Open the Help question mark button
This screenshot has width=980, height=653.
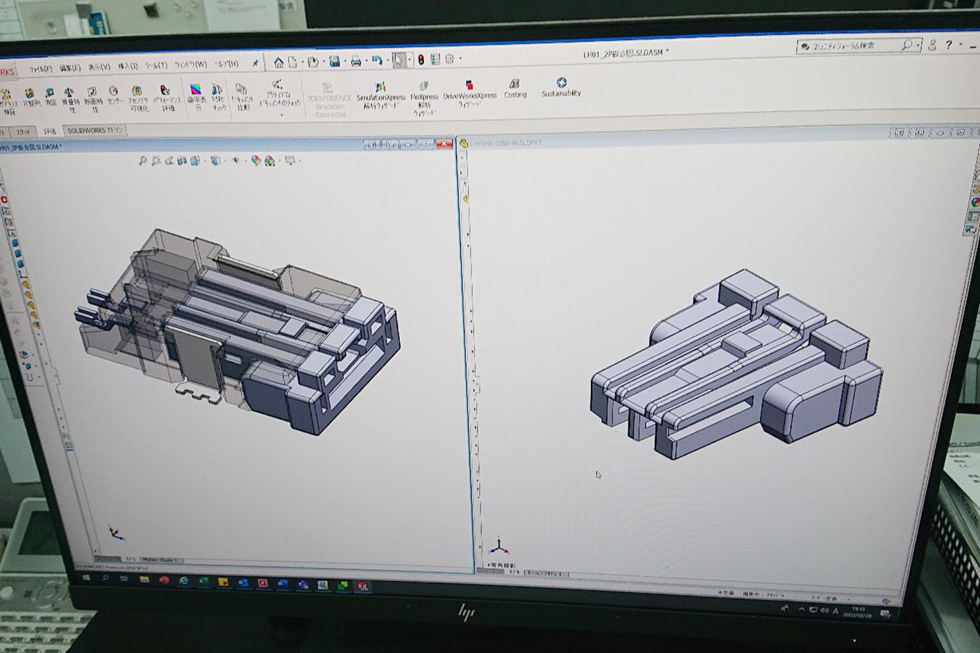(x=948, y=44)
